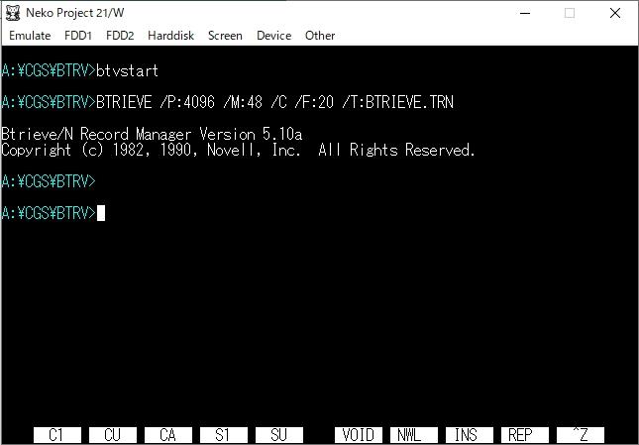Screen dimensions: 639x445
Task: Click the 'BTRIEVE /P:4096' command line
Action: (274, 102)
